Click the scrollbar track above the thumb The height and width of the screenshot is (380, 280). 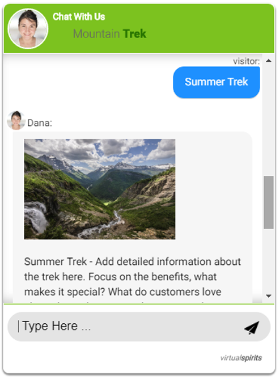click(269, 120)
